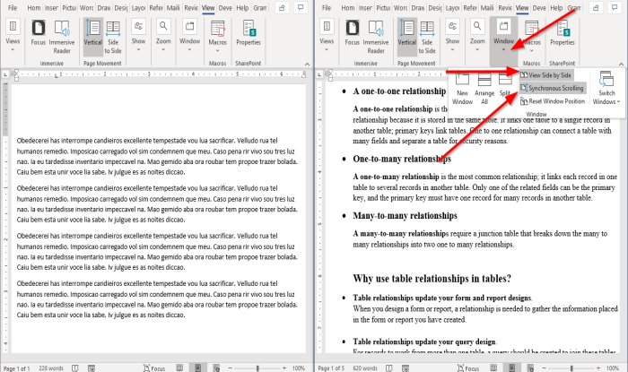Click Reset Window Position button
Screen dimensions: 628x372
(556, 99)
